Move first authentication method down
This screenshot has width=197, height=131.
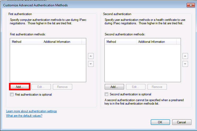pyautogui.click(x=91, y=64)
